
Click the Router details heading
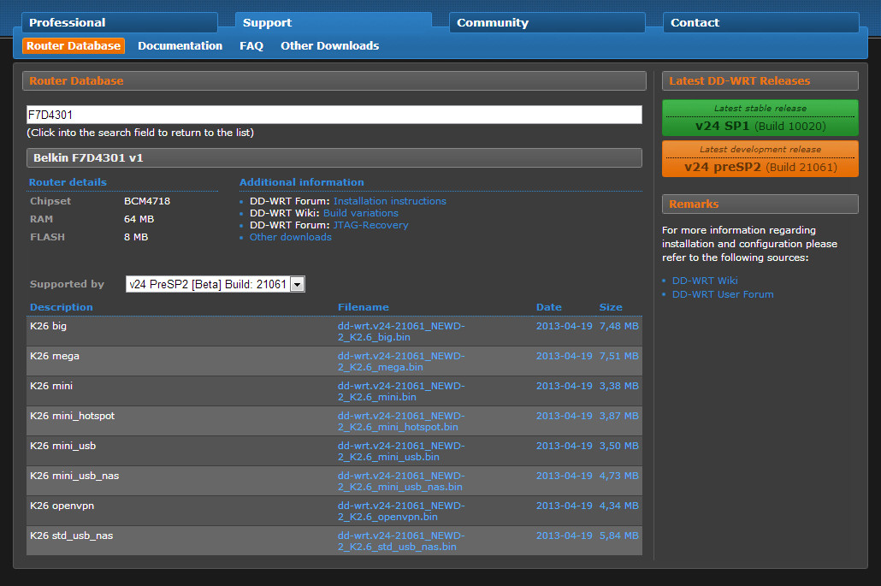click(68, 182)
